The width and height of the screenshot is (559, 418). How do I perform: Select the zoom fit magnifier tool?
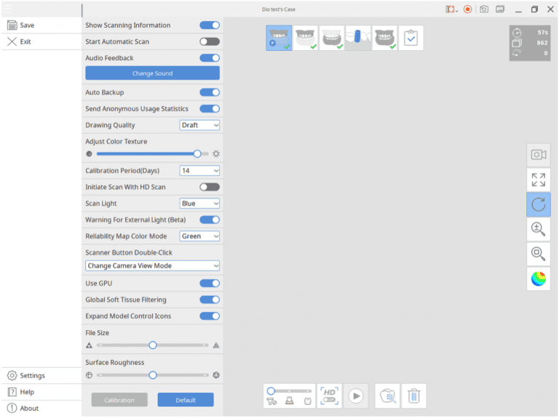pyautogui.click(x=539, y=254)
